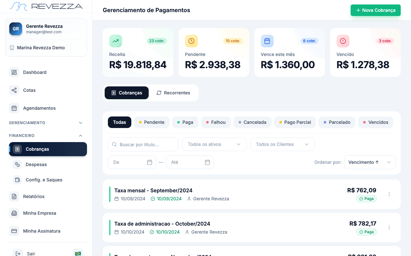Click the GR user avatar
Viewport: 411px width, 256px height.
(x=16, y=29)
